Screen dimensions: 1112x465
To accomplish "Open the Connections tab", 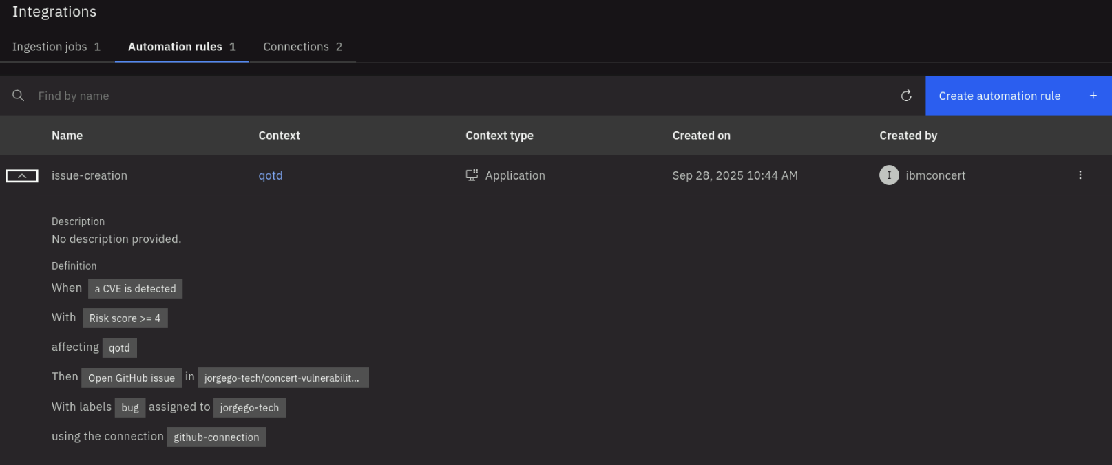I will click(x=302, y=47).
